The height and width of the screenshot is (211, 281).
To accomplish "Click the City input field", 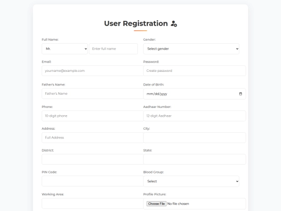I will [x=195, y=138].
